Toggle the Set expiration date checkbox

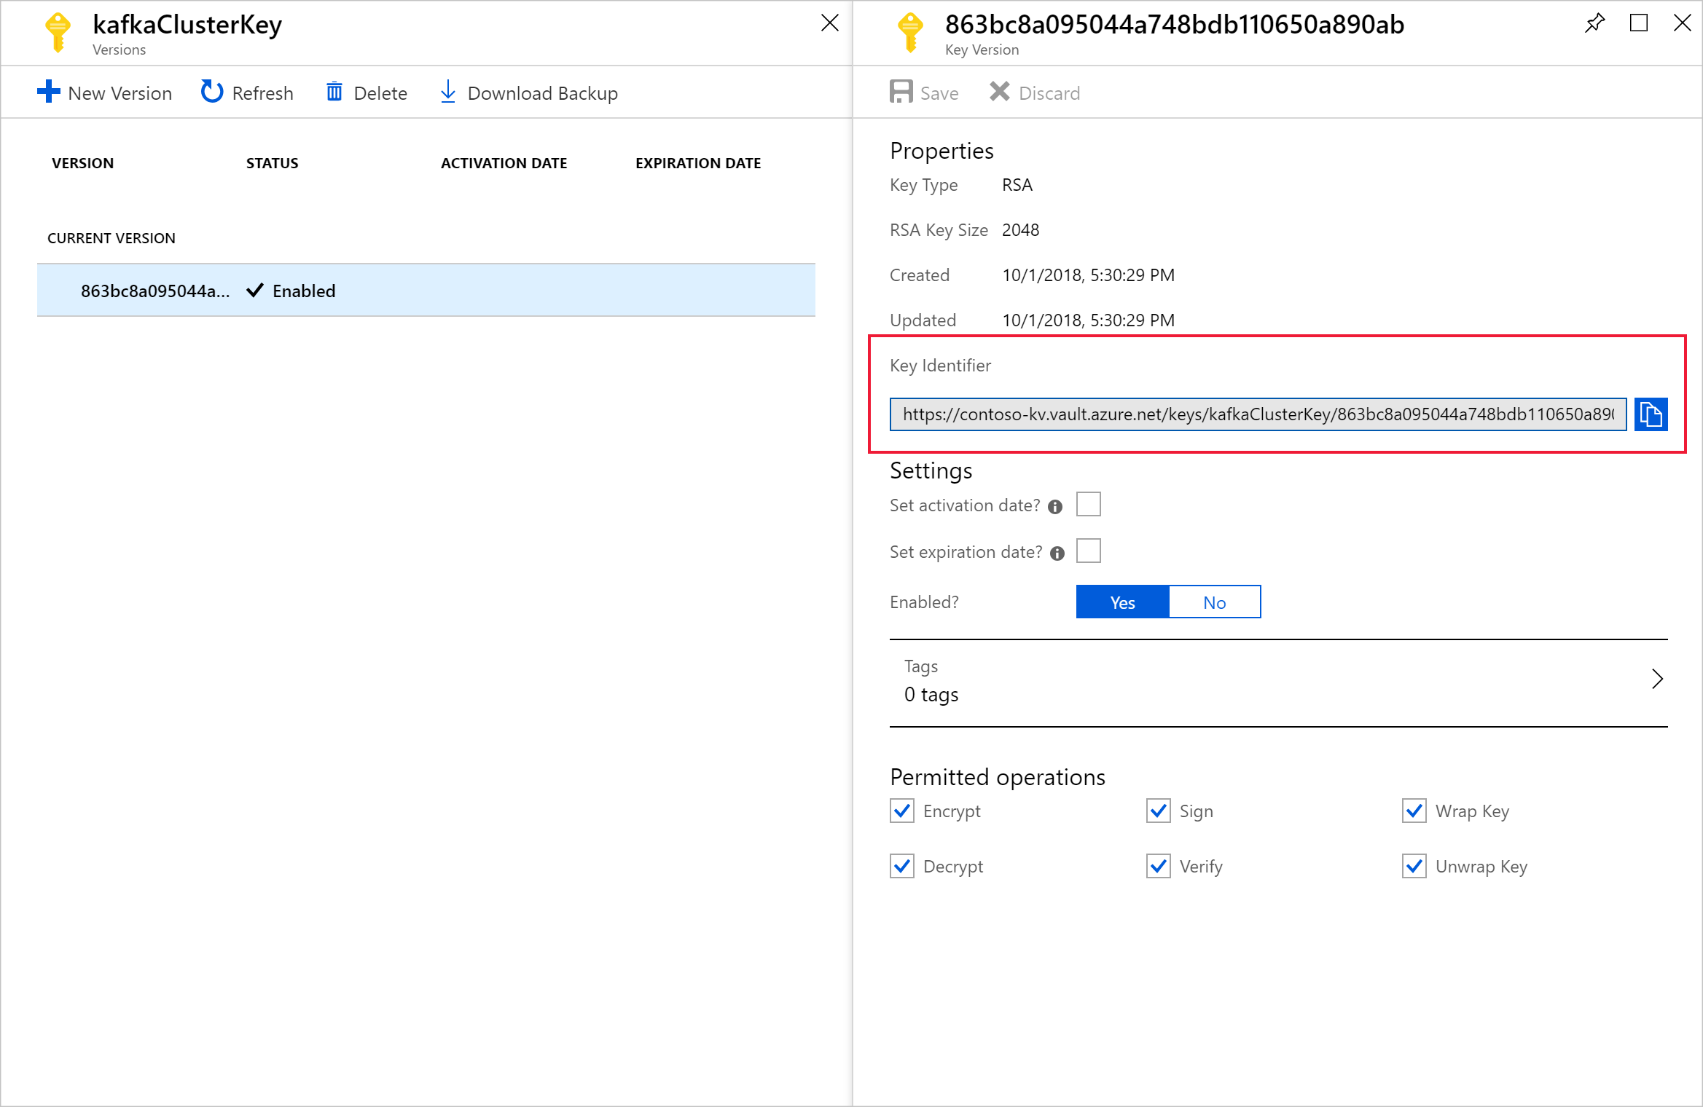[x=1089, y=550]
